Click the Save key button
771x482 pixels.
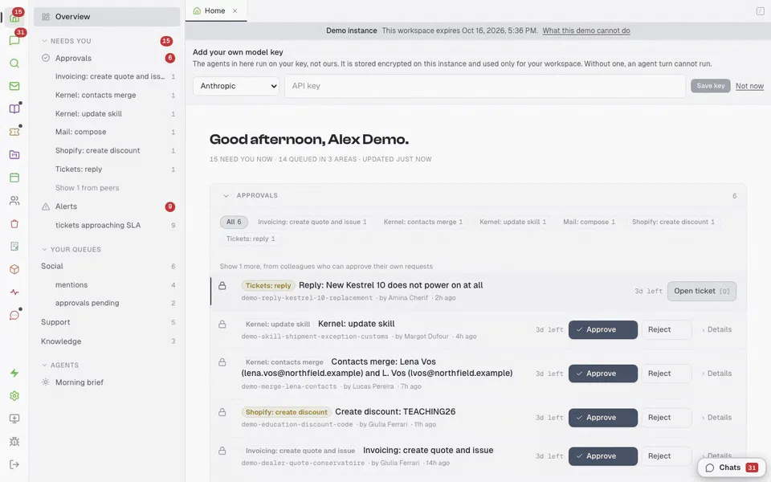tap(711, 86)
